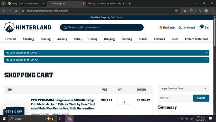Screen dimensions: 216x122
Task: Open the tab search dropdown arrow
Action: pos(3,3)
